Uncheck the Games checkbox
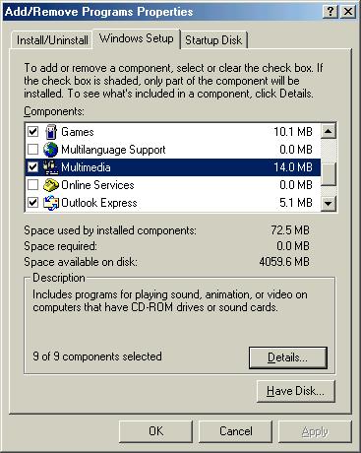This screenshot has width=361, height=453. [x=32, y=132]
